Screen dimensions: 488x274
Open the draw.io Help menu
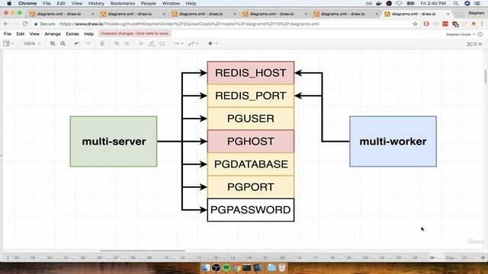(88, 33)
